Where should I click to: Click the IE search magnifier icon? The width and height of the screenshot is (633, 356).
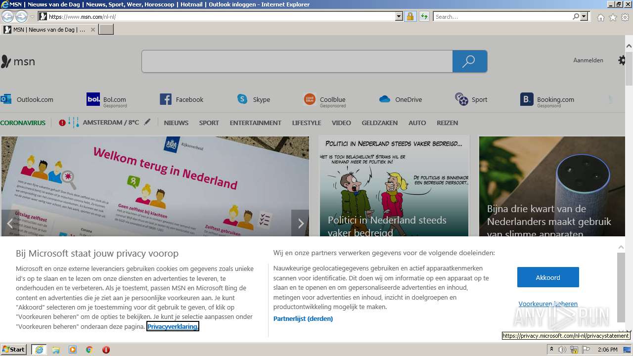tap(576, 16)
